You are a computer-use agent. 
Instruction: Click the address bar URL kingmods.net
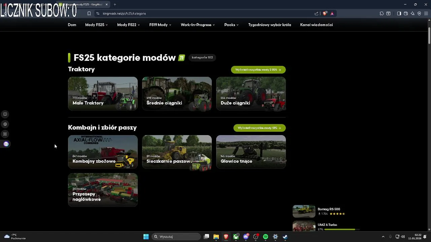coord(124,13)
